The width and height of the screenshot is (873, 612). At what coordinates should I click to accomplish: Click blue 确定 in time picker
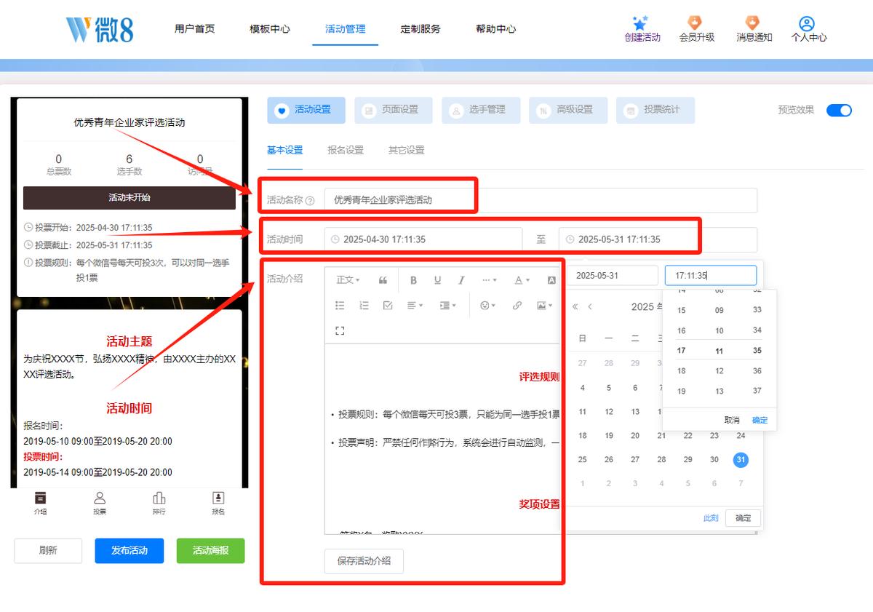point(760,420)
